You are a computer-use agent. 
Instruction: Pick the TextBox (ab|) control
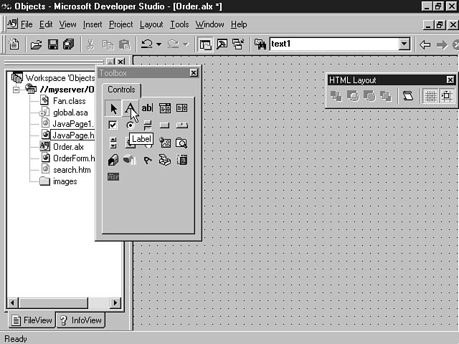click(x=147, y=108)
